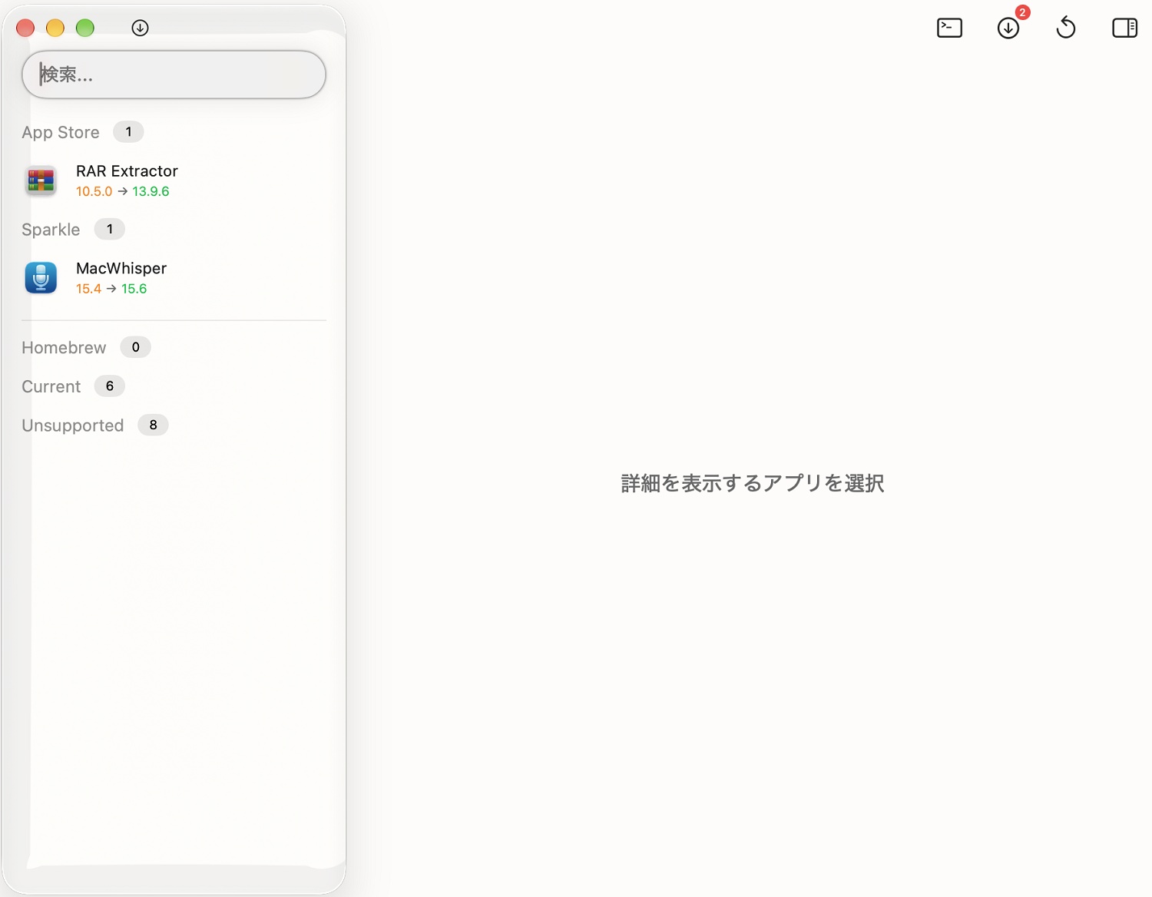Expand the Homebrew section
Viewport: 1152px width, 897px height.
point(64,348)
